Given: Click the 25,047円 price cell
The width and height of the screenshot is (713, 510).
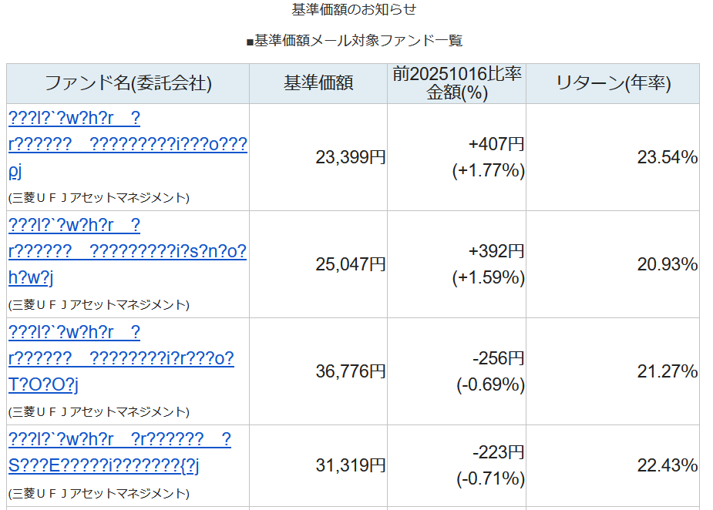Looking at the screenshot, I should (x=351, y=264).
